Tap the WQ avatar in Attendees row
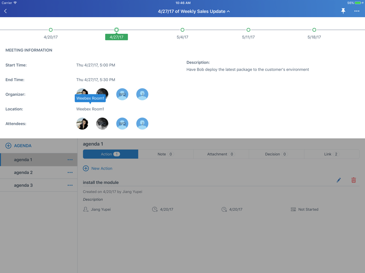The image size is (365, 273). [x=122, y=123]
